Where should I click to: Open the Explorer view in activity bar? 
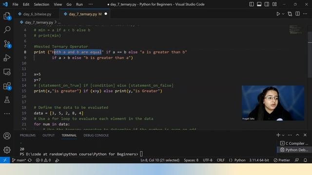pyautogui.click(x=7, y=16)
